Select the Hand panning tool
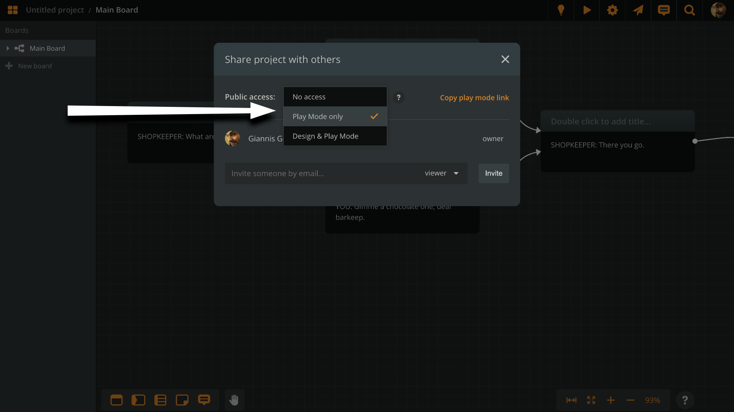The height and width of the screenshot is (412, 734). pos(234,400)
